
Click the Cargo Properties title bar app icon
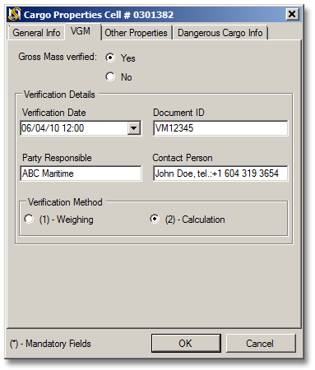(14, 14)
